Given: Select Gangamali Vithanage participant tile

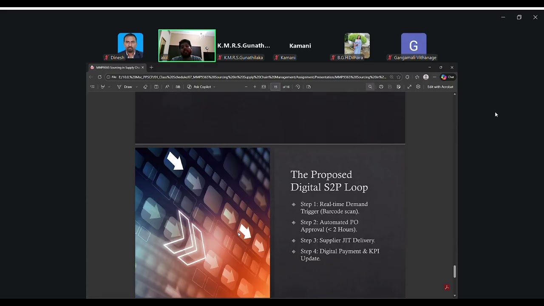Looking at the screenshot, I should [414, 46].
